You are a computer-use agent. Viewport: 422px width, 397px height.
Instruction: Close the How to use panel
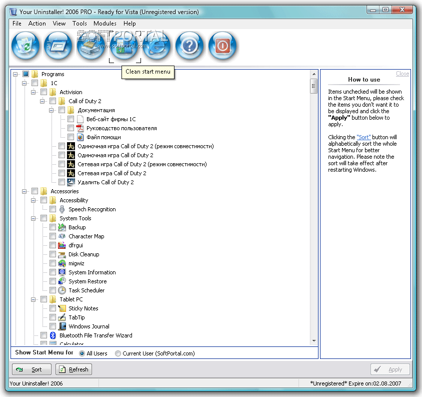pyautogui.click(x=402, y=74)
